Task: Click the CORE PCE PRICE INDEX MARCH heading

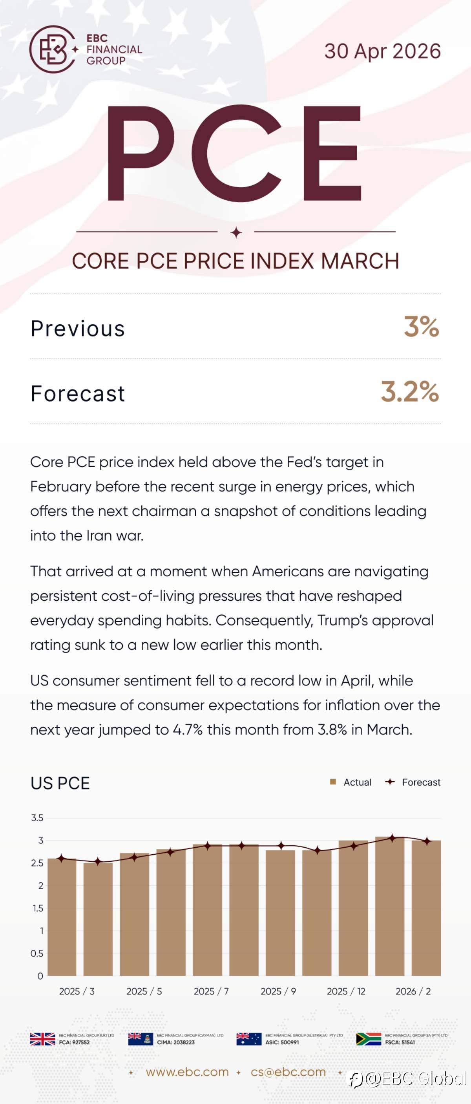Action: point(236,261)
